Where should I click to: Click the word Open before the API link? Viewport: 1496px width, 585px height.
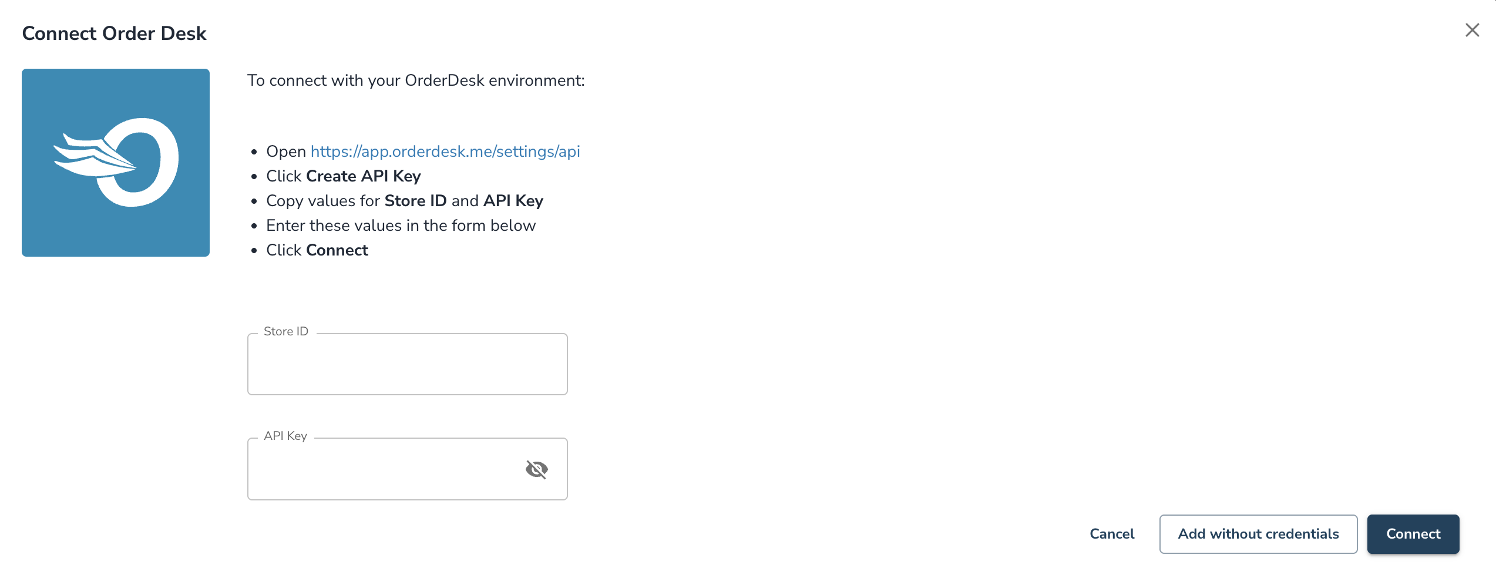click(x=286, y=152)
